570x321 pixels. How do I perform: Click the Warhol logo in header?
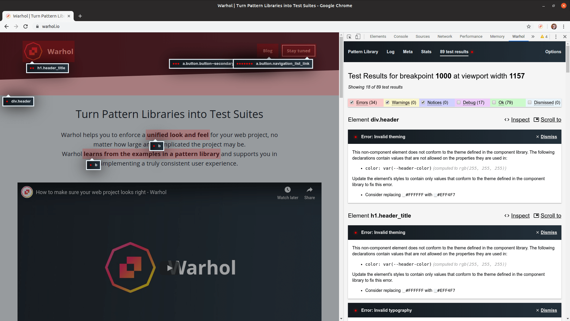click(49, 51)
